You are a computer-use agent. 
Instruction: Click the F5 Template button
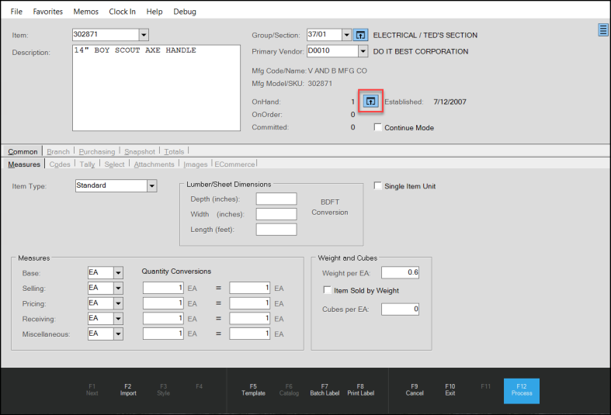(x=253, y=389)
